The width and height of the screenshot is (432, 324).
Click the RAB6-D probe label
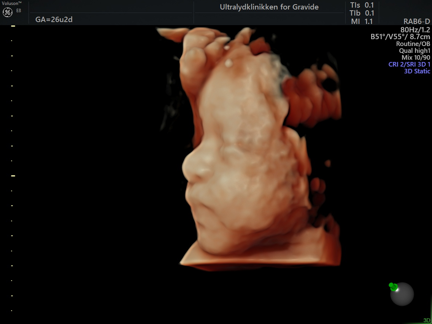pos(416,22)
